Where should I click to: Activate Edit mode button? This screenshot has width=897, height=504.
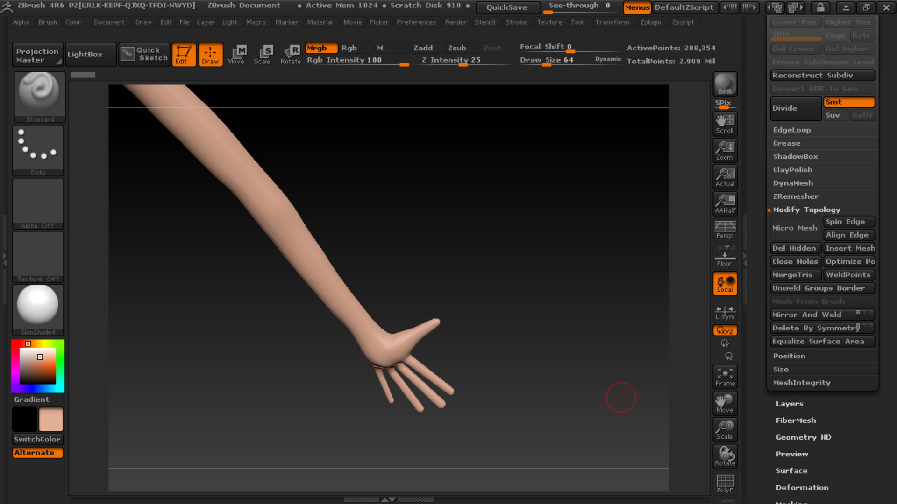click(x=184, y=55)
